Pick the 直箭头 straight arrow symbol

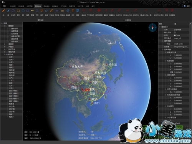point(106,12)
